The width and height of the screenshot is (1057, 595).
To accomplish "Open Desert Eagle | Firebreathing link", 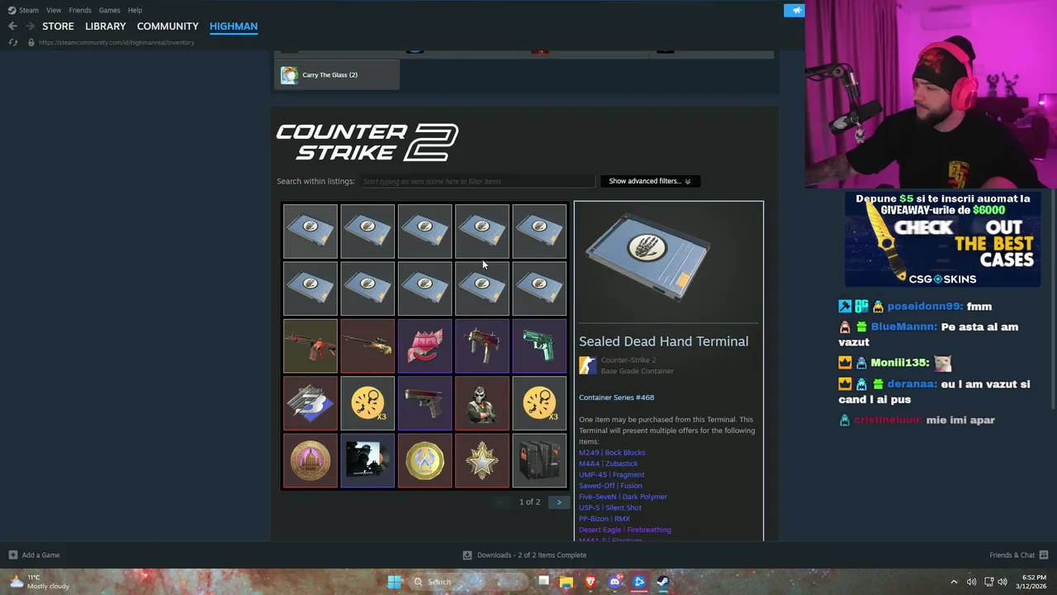I will [625, 530].
